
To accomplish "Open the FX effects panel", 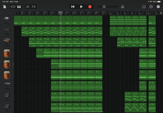I will click(x=34, y=7).
